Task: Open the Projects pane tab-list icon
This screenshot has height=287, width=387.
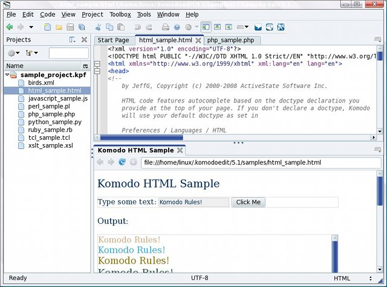Action: click(72, 40)
